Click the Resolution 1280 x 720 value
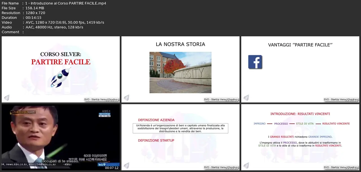The width and height of the screenshot is (361, 172). (x=35, y=13)
